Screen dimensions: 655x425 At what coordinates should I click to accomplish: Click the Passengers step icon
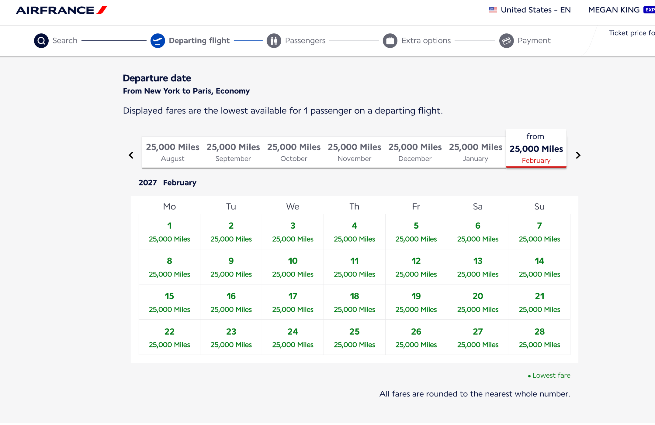pos(274,41)
